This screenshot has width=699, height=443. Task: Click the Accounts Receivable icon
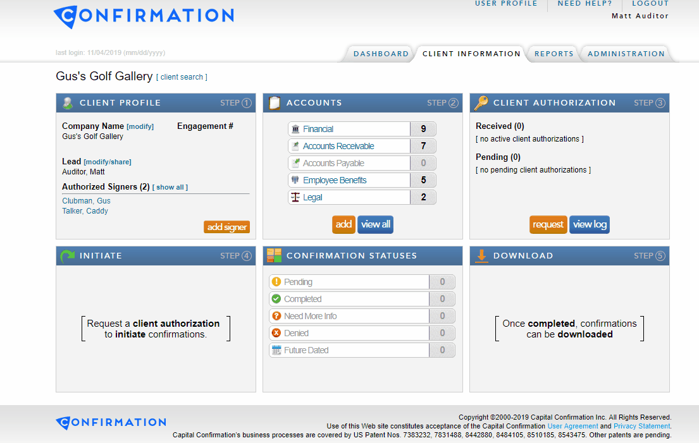(x=295, y=146)
